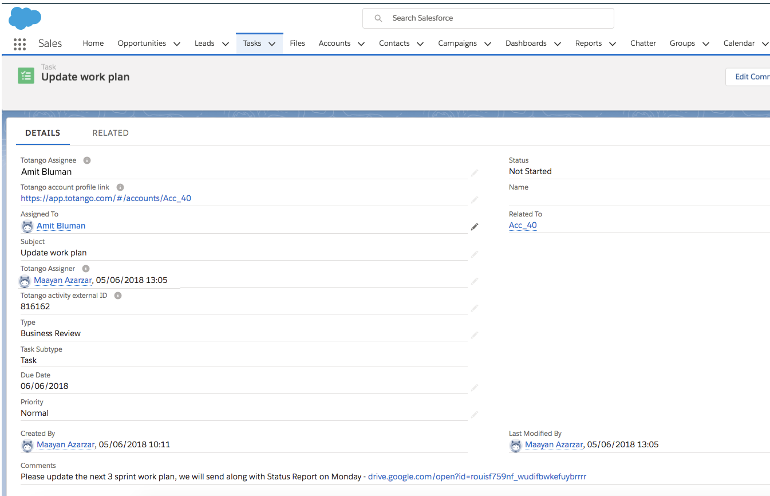Open the Chatter tab
Image resolution: width=770 pixels, height=496 pixels.
coord(643,44)
